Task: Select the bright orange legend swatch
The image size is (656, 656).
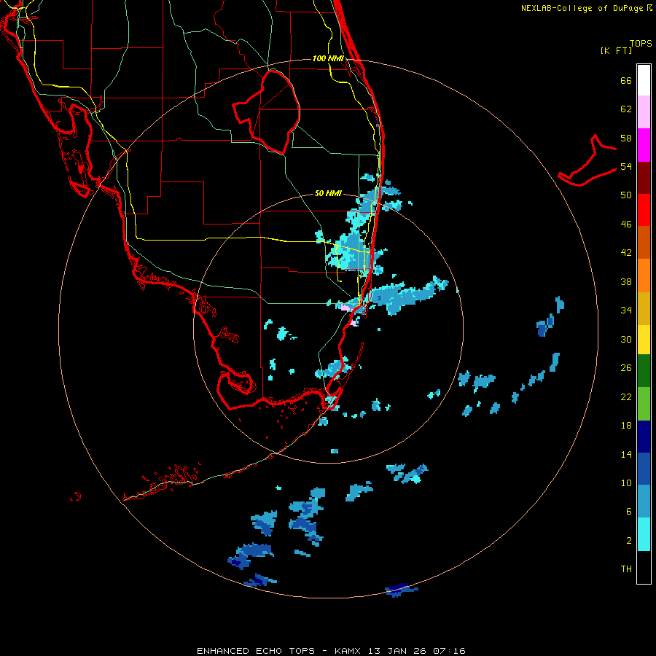Action: (x=644, y=276)
